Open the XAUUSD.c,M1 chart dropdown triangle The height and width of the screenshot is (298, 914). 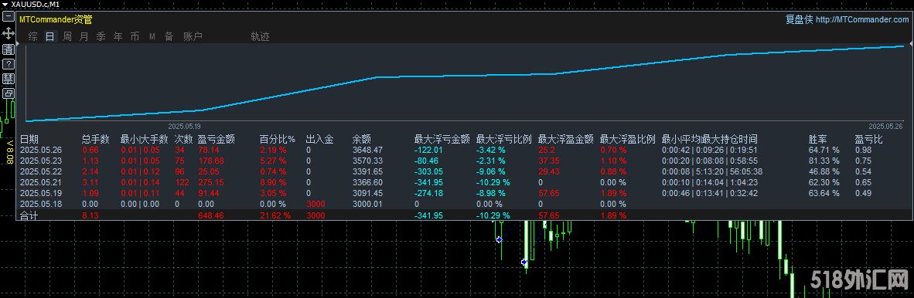[5, 4]
